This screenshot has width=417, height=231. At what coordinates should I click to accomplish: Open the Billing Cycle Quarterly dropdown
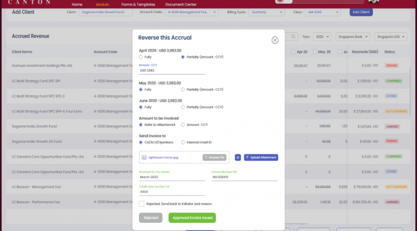(x=266, y=12)
